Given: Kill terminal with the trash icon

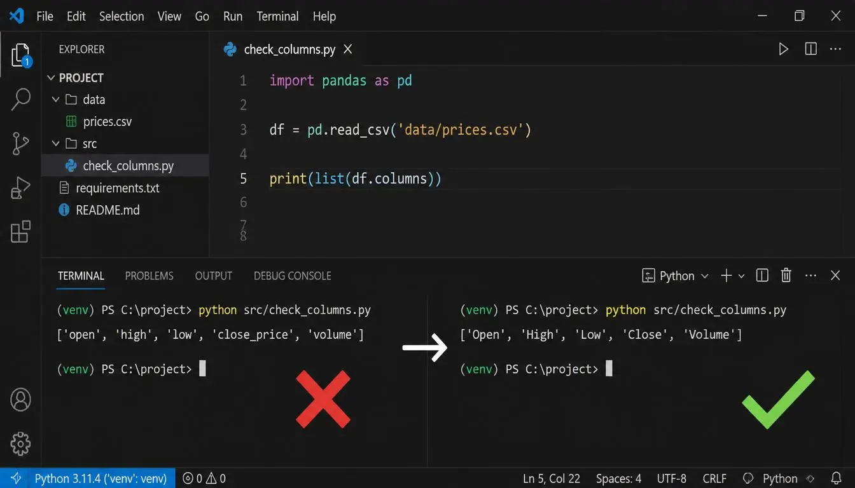Looking at the screenshot, I should (x=786, y=275).
